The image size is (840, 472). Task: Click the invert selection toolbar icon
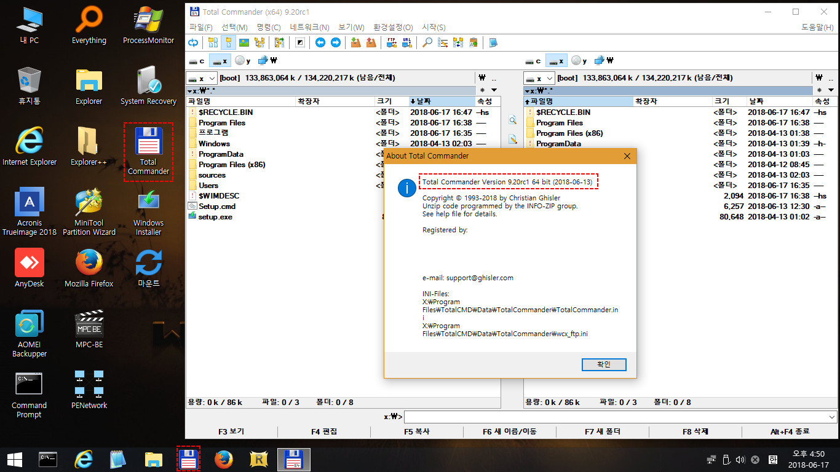[x=299, y=42]
